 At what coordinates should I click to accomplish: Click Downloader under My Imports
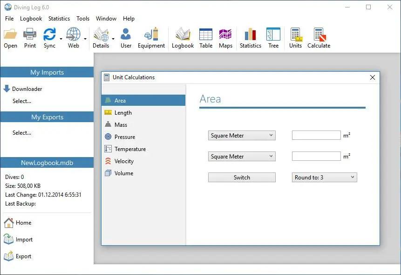[x=27, y=89]
